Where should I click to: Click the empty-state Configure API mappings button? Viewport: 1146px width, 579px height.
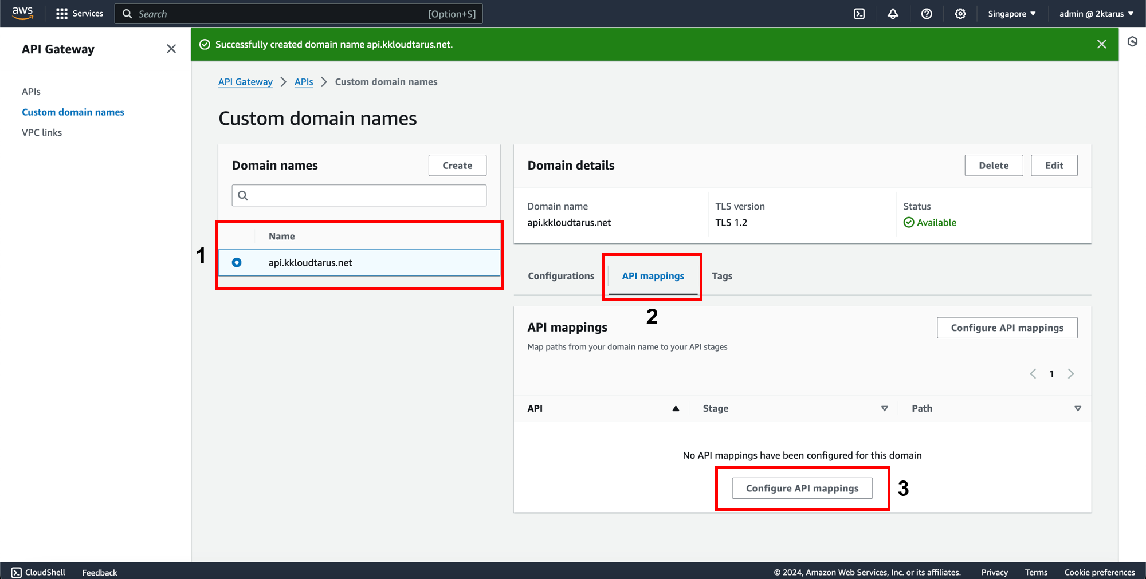click(x=802, y=488)
